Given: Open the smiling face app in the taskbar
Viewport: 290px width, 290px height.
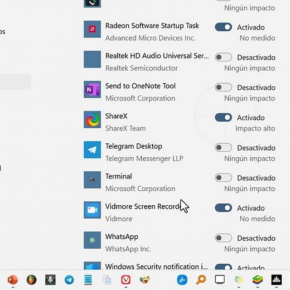Looking at the screenshot, I should pyautogui.click(x=144, y=280).
